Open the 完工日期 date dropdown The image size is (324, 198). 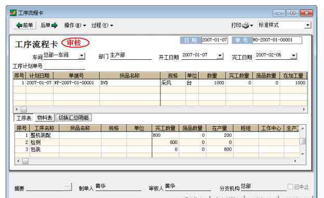pos(293,56)
